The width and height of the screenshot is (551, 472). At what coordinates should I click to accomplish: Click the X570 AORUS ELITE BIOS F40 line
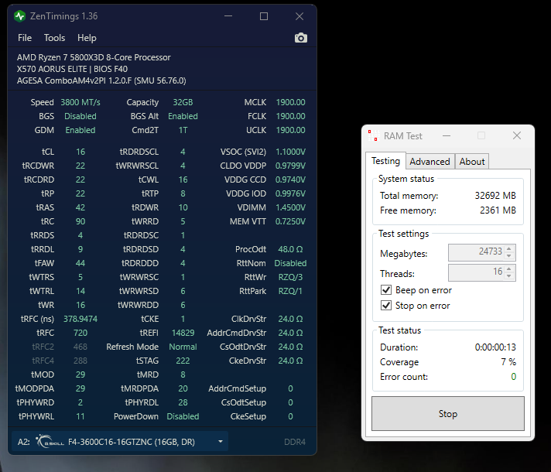tap(72, 69)
